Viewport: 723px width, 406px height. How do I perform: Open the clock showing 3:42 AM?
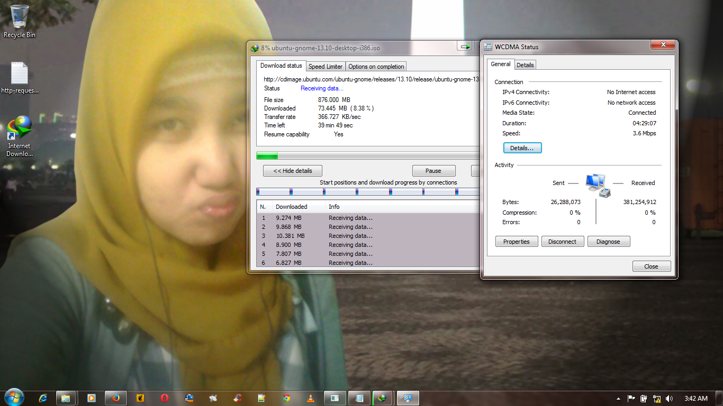click(x=696, y=399)
